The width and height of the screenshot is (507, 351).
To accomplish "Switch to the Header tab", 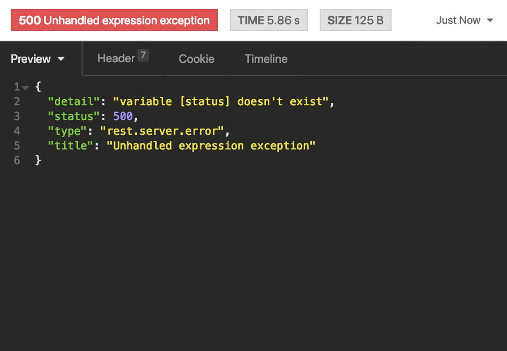I will [x=116, y=58].
